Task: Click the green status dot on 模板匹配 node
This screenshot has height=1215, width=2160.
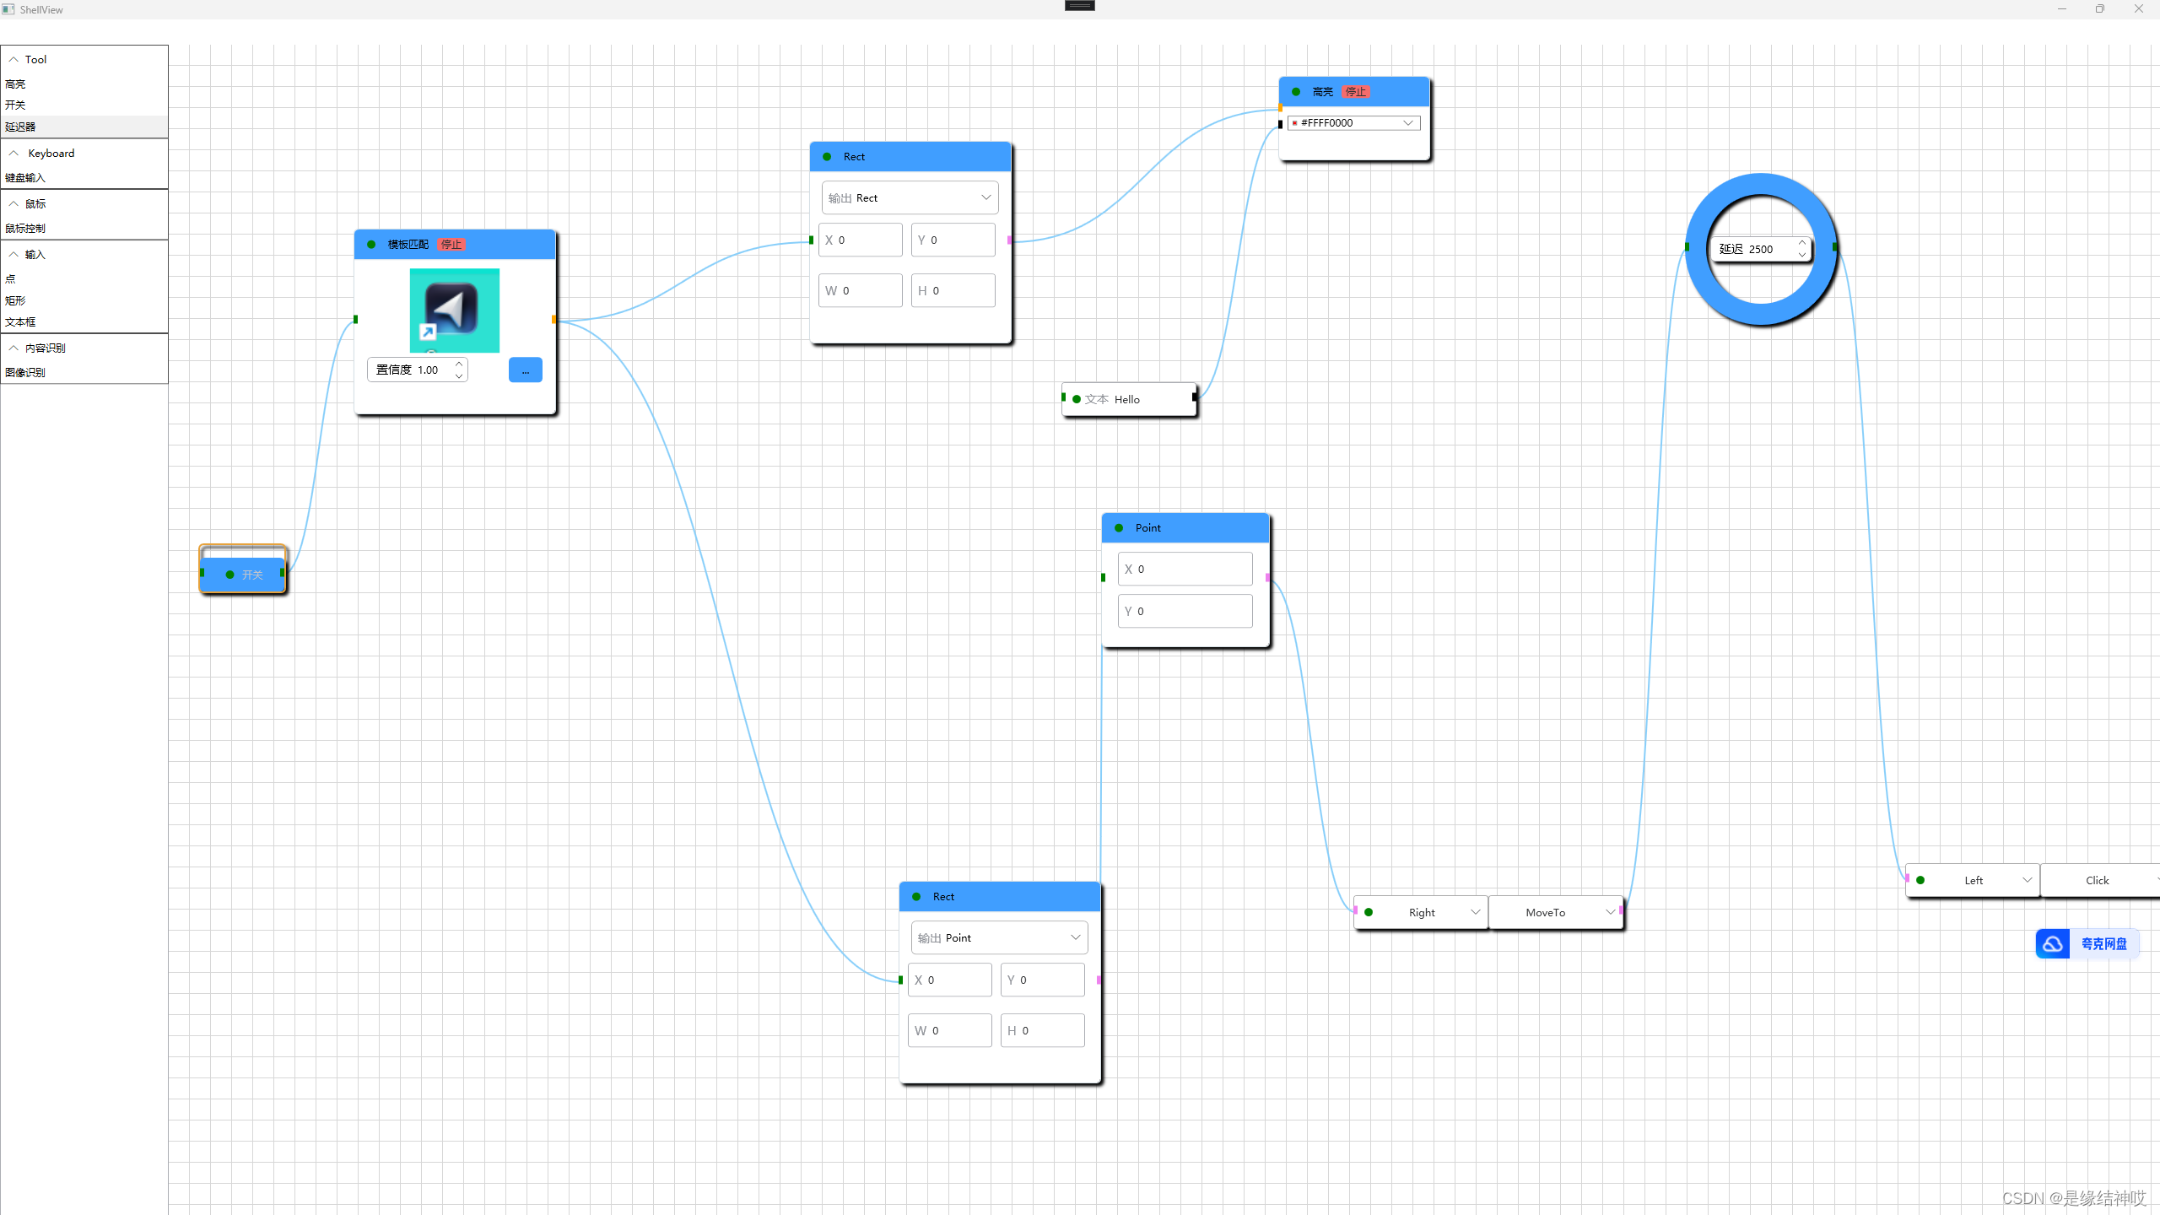Action: pos(371,245)
